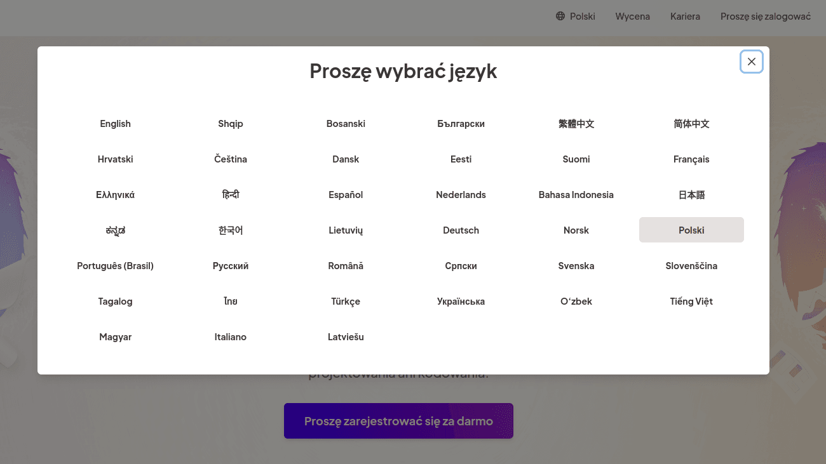Open the language globe icon dropdown
This screenshot has width=826, height=464.
tap(562, 16)
